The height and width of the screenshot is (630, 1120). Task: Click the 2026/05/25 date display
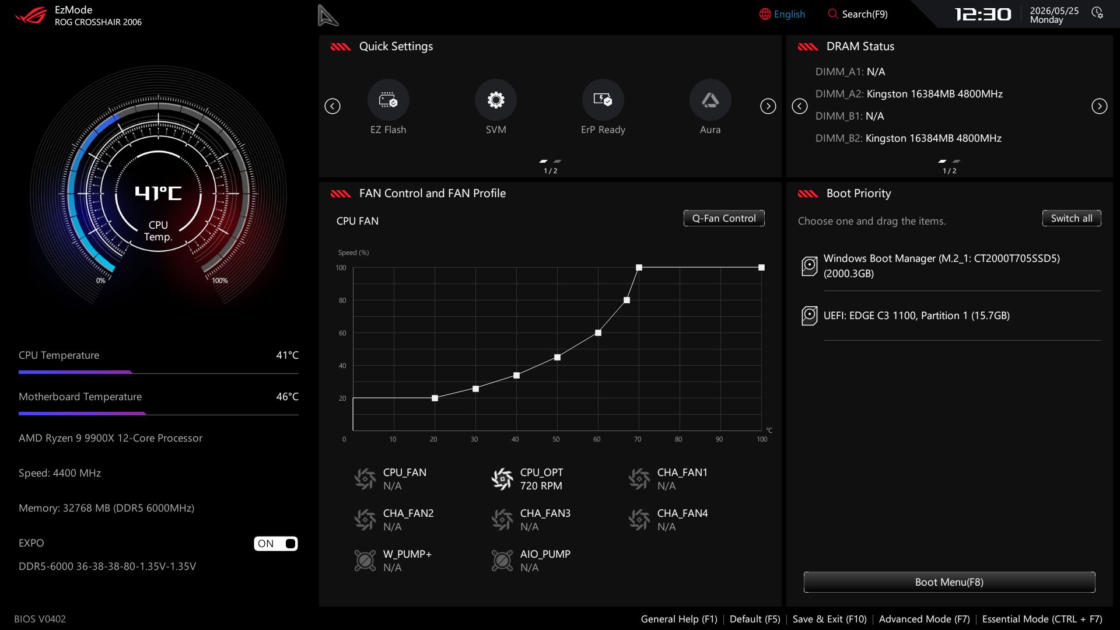(x=1054, y=11)
